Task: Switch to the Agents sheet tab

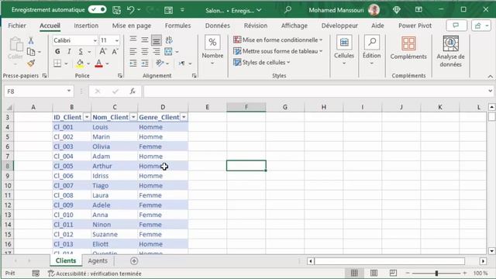Action: [x=98, y=261]
